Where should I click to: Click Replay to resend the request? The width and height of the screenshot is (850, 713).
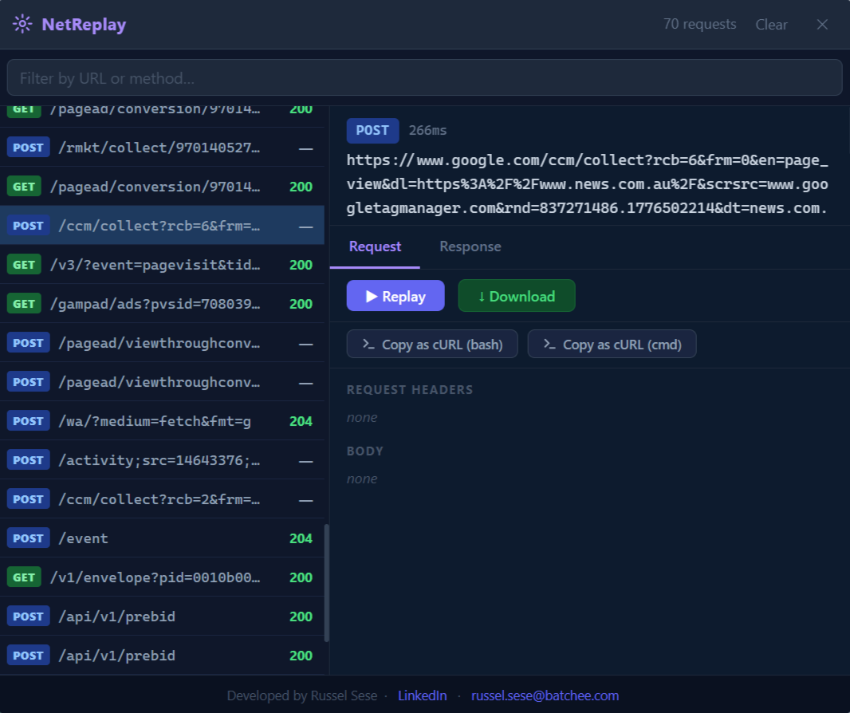pyautogui.click(x=395, y=296)
